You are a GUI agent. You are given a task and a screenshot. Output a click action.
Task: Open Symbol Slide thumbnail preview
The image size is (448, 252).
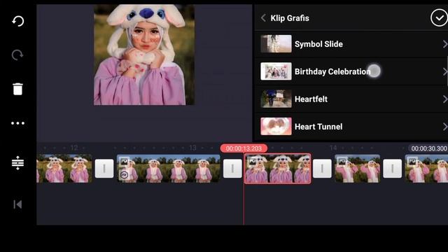point(276,43)
